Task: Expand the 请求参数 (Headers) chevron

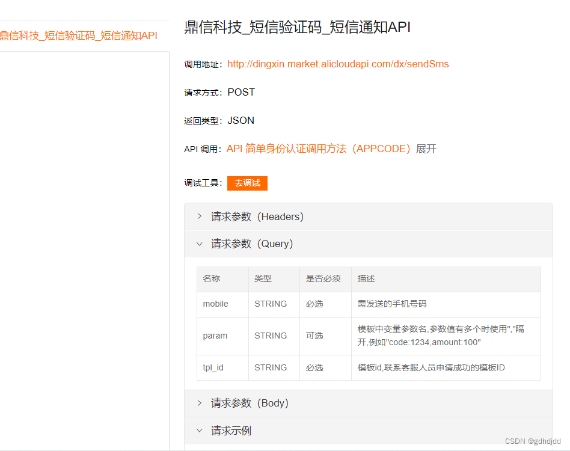Action: point(199,216)
